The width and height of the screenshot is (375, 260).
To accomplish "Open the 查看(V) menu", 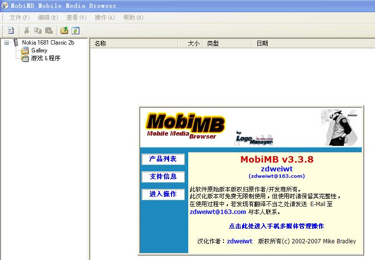I will pyautogui.click(x=76, y=18).
